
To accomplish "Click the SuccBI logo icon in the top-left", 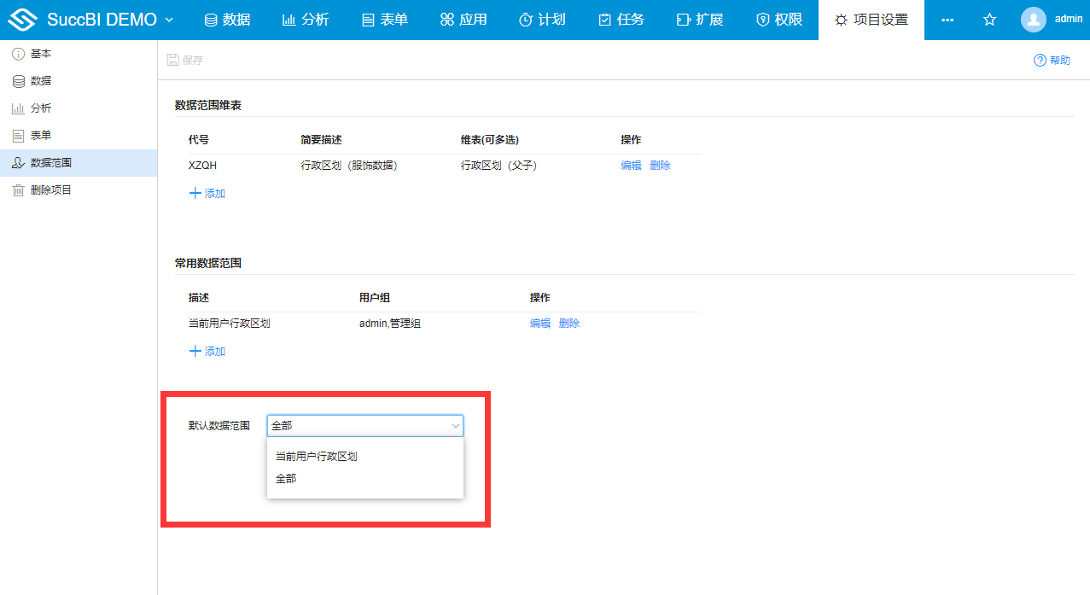I will [x=24, y=18].
